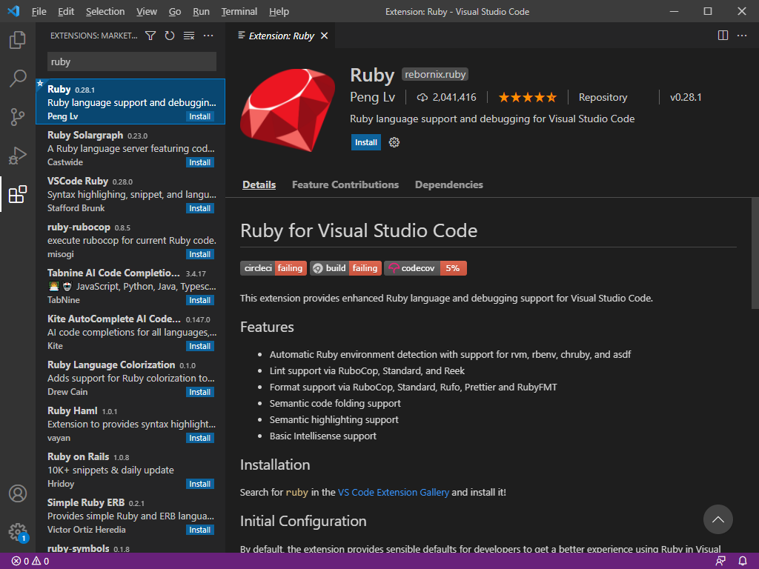Select Ruby Solargraph in the extensions list

pos(130,148)
